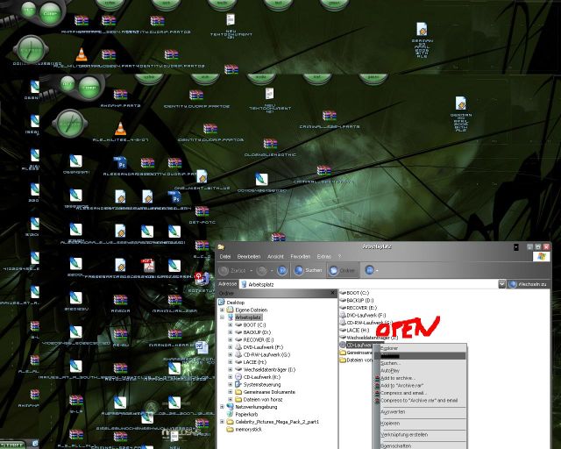Select Explorer in the context menu

point(389,348)
